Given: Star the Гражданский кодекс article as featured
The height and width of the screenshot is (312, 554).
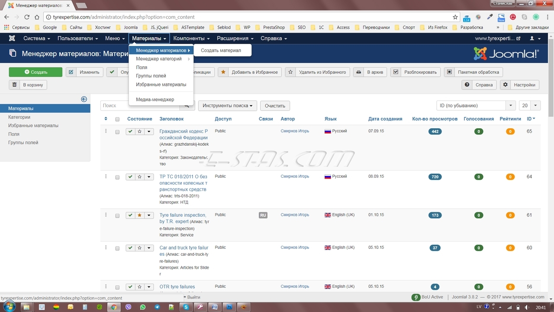Looking at the screenshot, I should click(139, 131).
